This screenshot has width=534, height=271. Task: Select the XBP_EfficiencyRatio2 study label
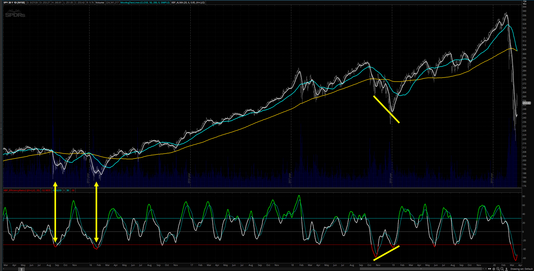coord(21,190)
